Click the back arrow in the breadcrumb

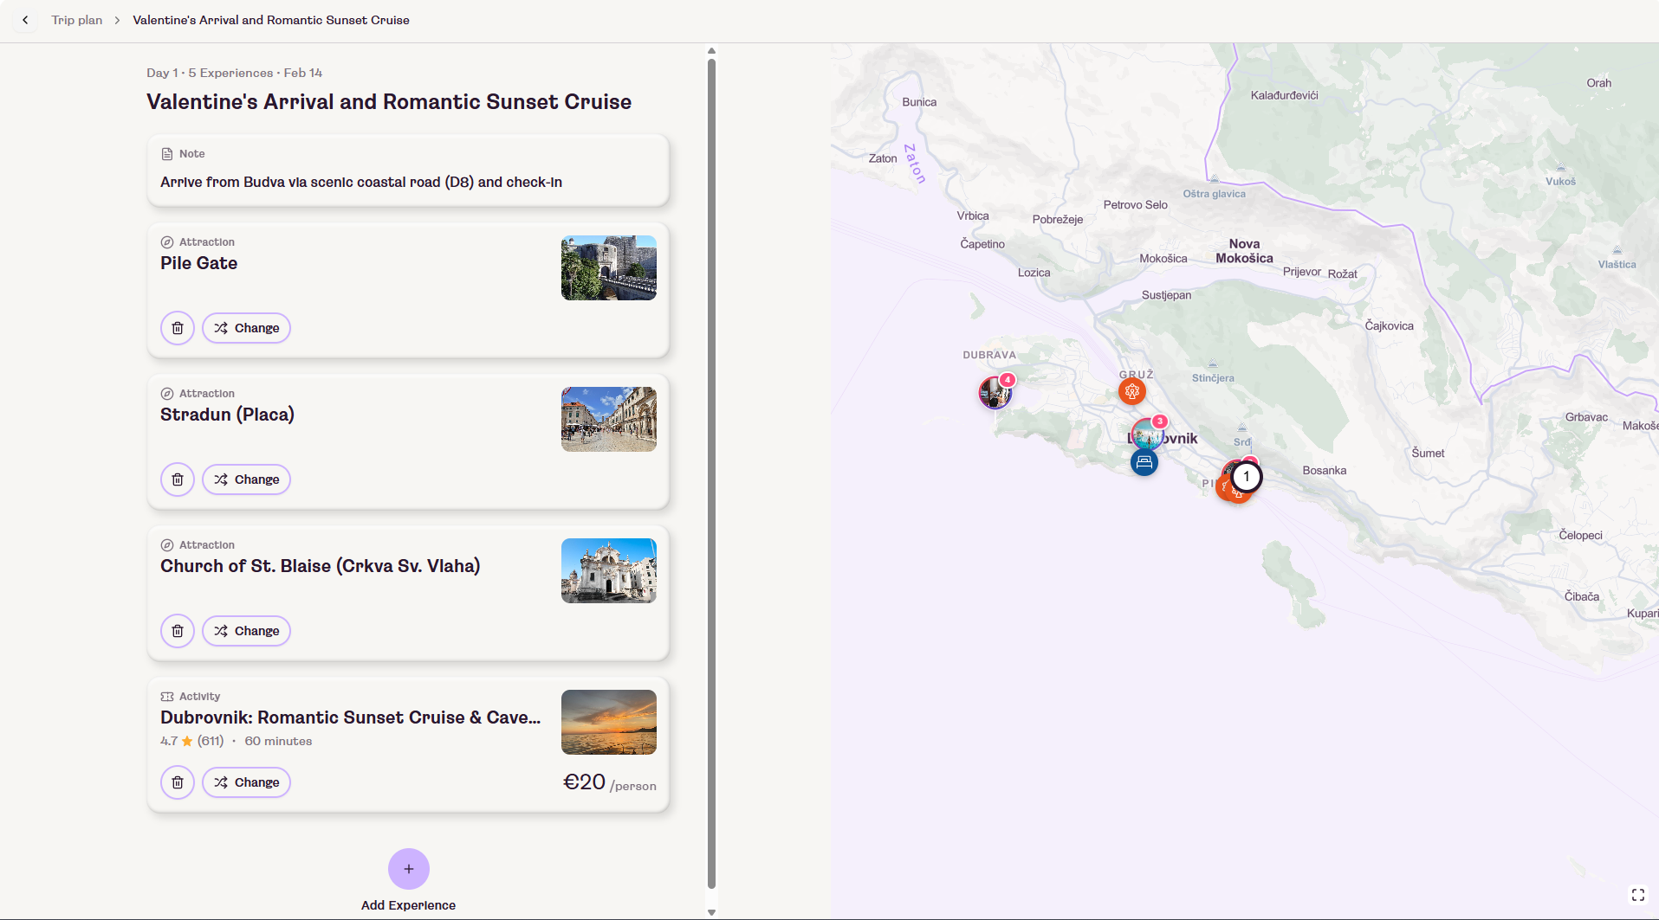point(25,20)
